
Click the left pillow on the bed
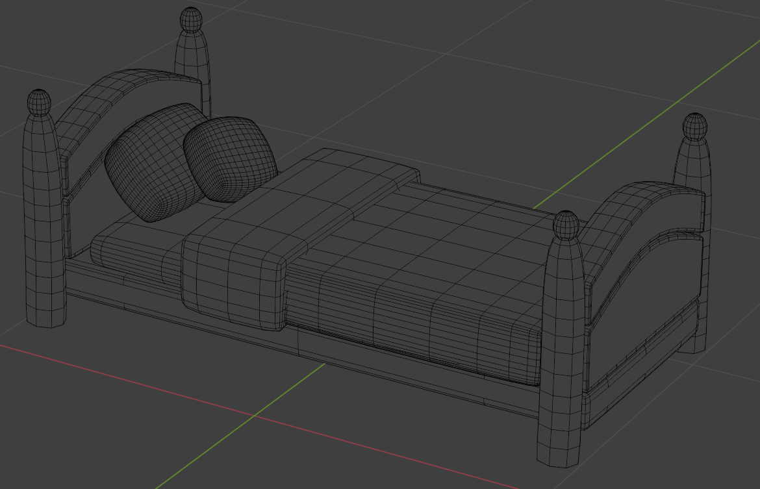[x=151, y=164]
